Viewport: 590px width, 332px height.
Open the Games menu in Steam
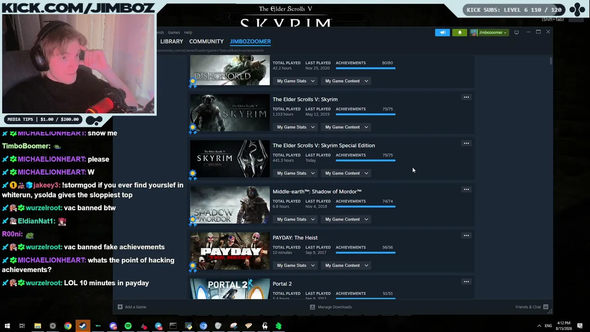click(174, 32)
